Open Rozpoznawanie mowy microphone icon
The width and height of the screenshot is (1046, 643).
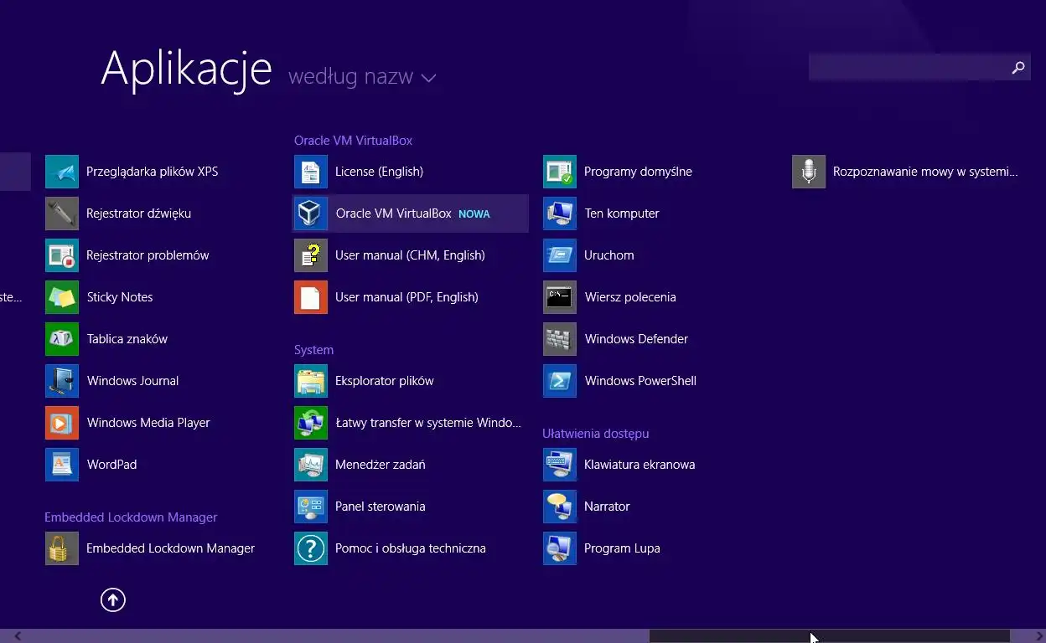(809, 172)
